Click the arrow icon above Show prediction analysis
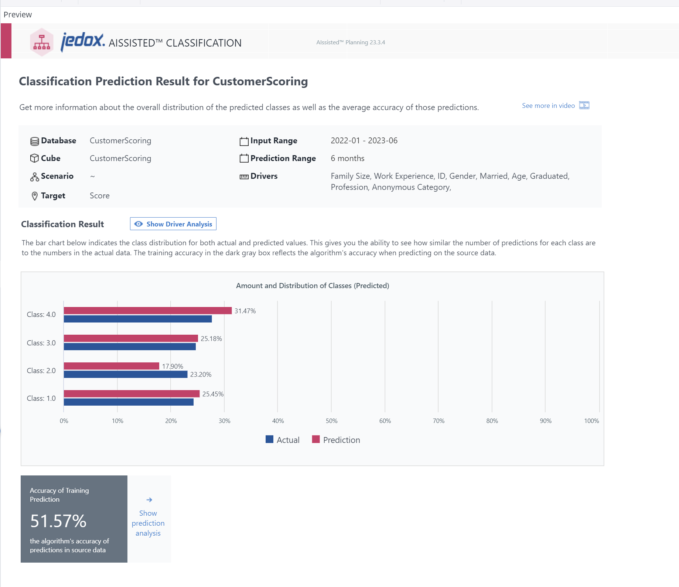The height and width of the screenshot is (587, 679). click(x=149, y=499)
